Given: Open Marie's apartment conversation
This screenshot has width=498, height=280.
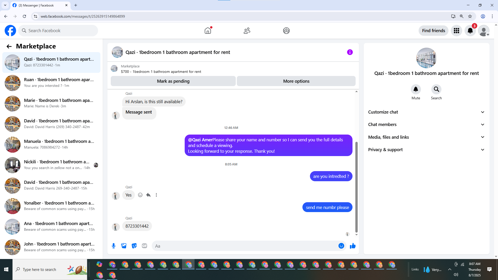Looking at the screenshot, I should (51, 103).
